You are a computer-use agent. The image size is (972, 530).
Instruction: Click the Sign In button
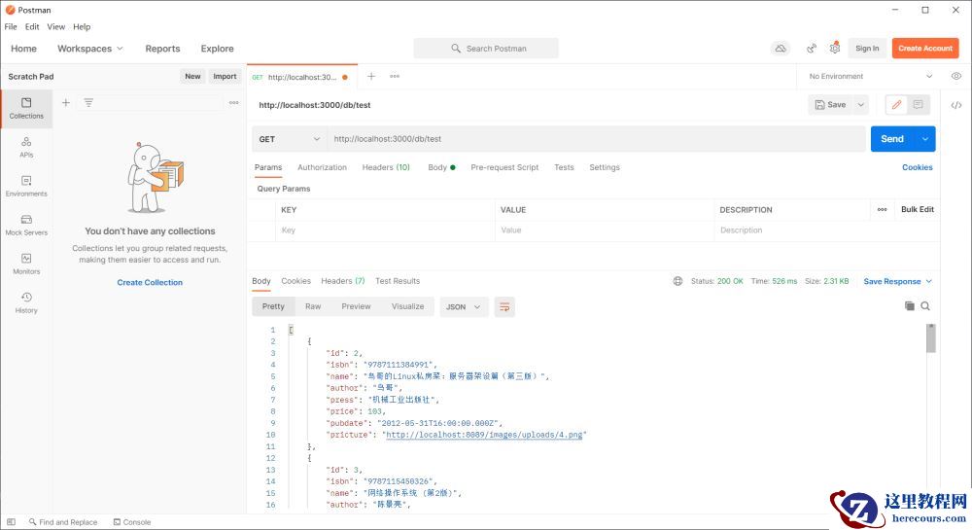(x=867, y=49)
